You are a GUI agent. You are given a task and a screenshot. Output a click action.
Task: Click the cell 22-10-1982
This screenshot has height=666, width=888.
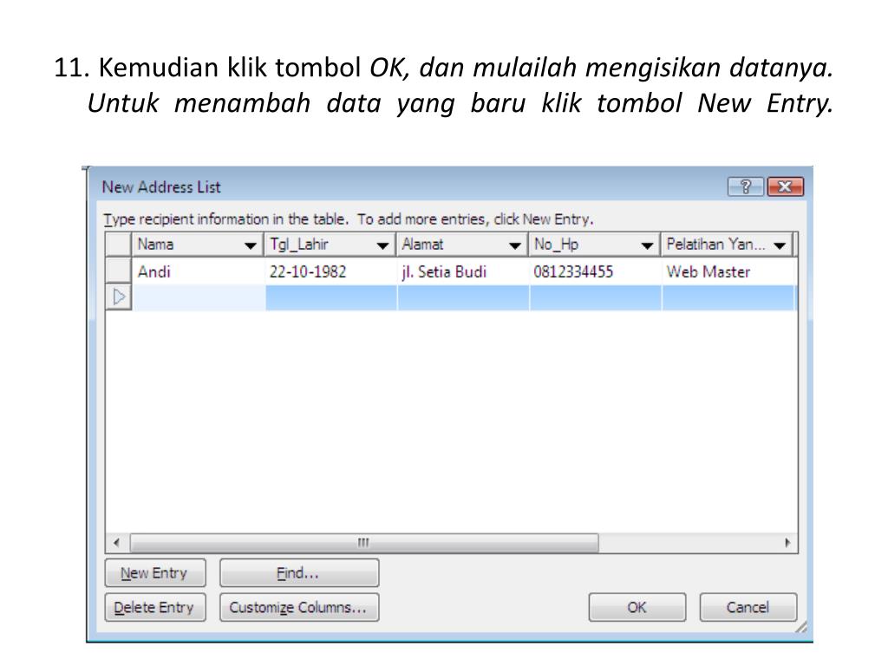tap(330, 271)
